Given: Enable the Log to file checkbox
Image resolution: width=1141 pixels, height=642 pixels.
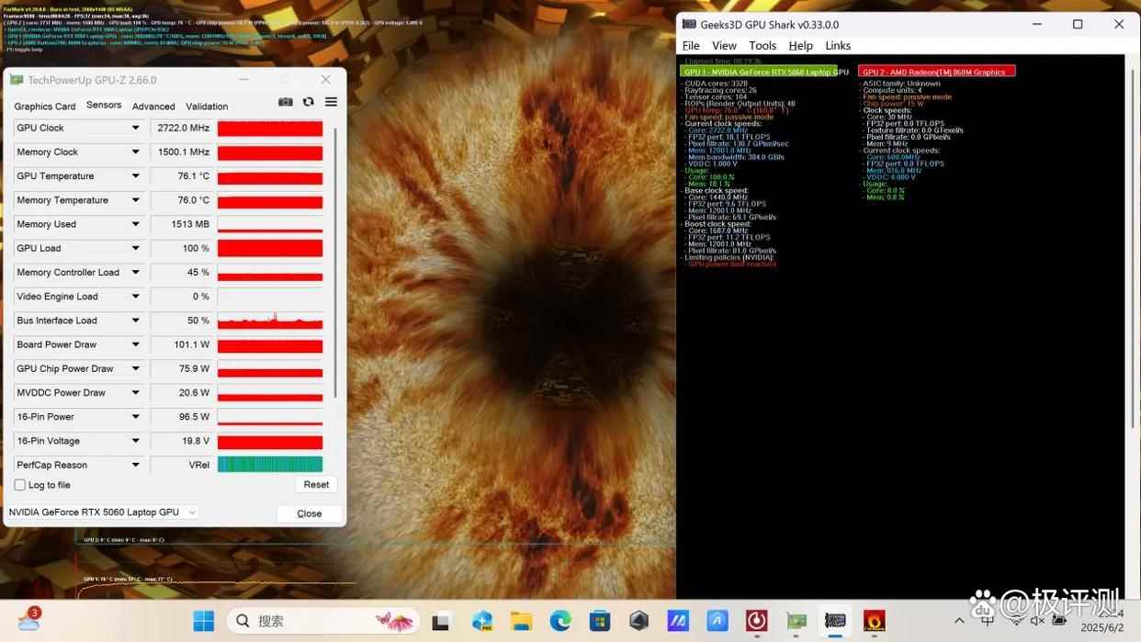Looking at the screenshot, I should click(x=20, y=485).
